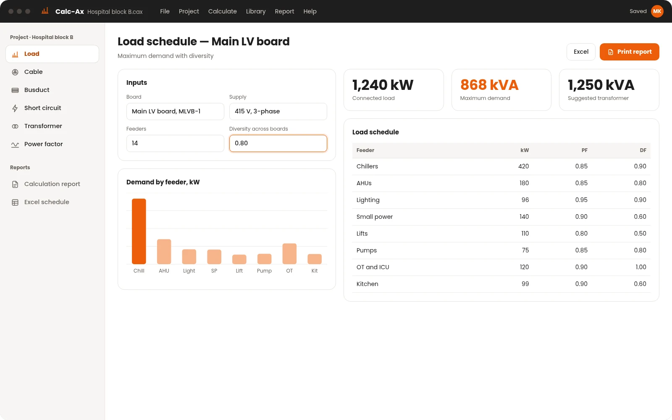Click the Kitchen feeder row

(x=501, y=284)
